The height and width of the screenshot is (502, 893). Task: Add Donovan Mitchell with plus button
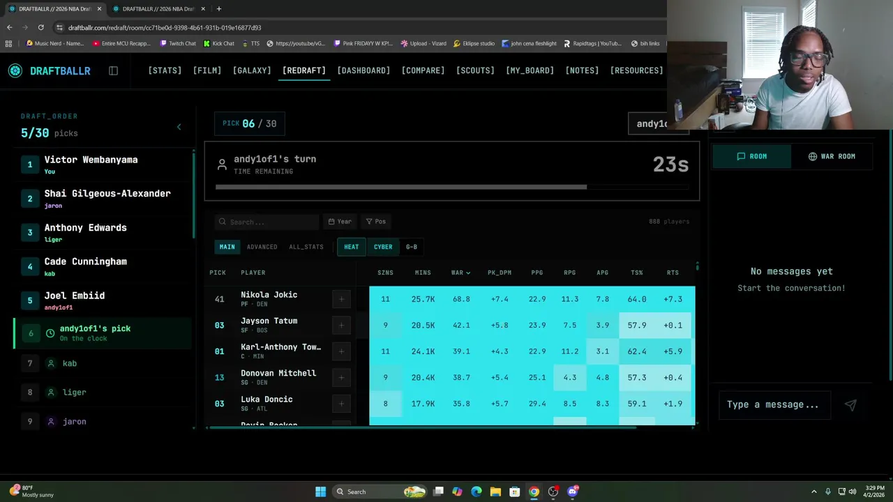341,377
